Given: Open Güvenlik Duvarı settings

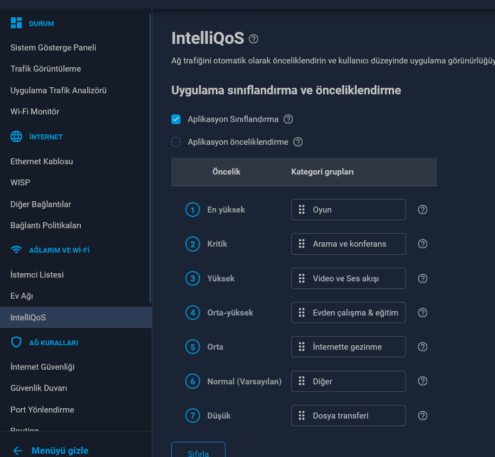Looking at the screenshot, I should [x=38, y=388].
